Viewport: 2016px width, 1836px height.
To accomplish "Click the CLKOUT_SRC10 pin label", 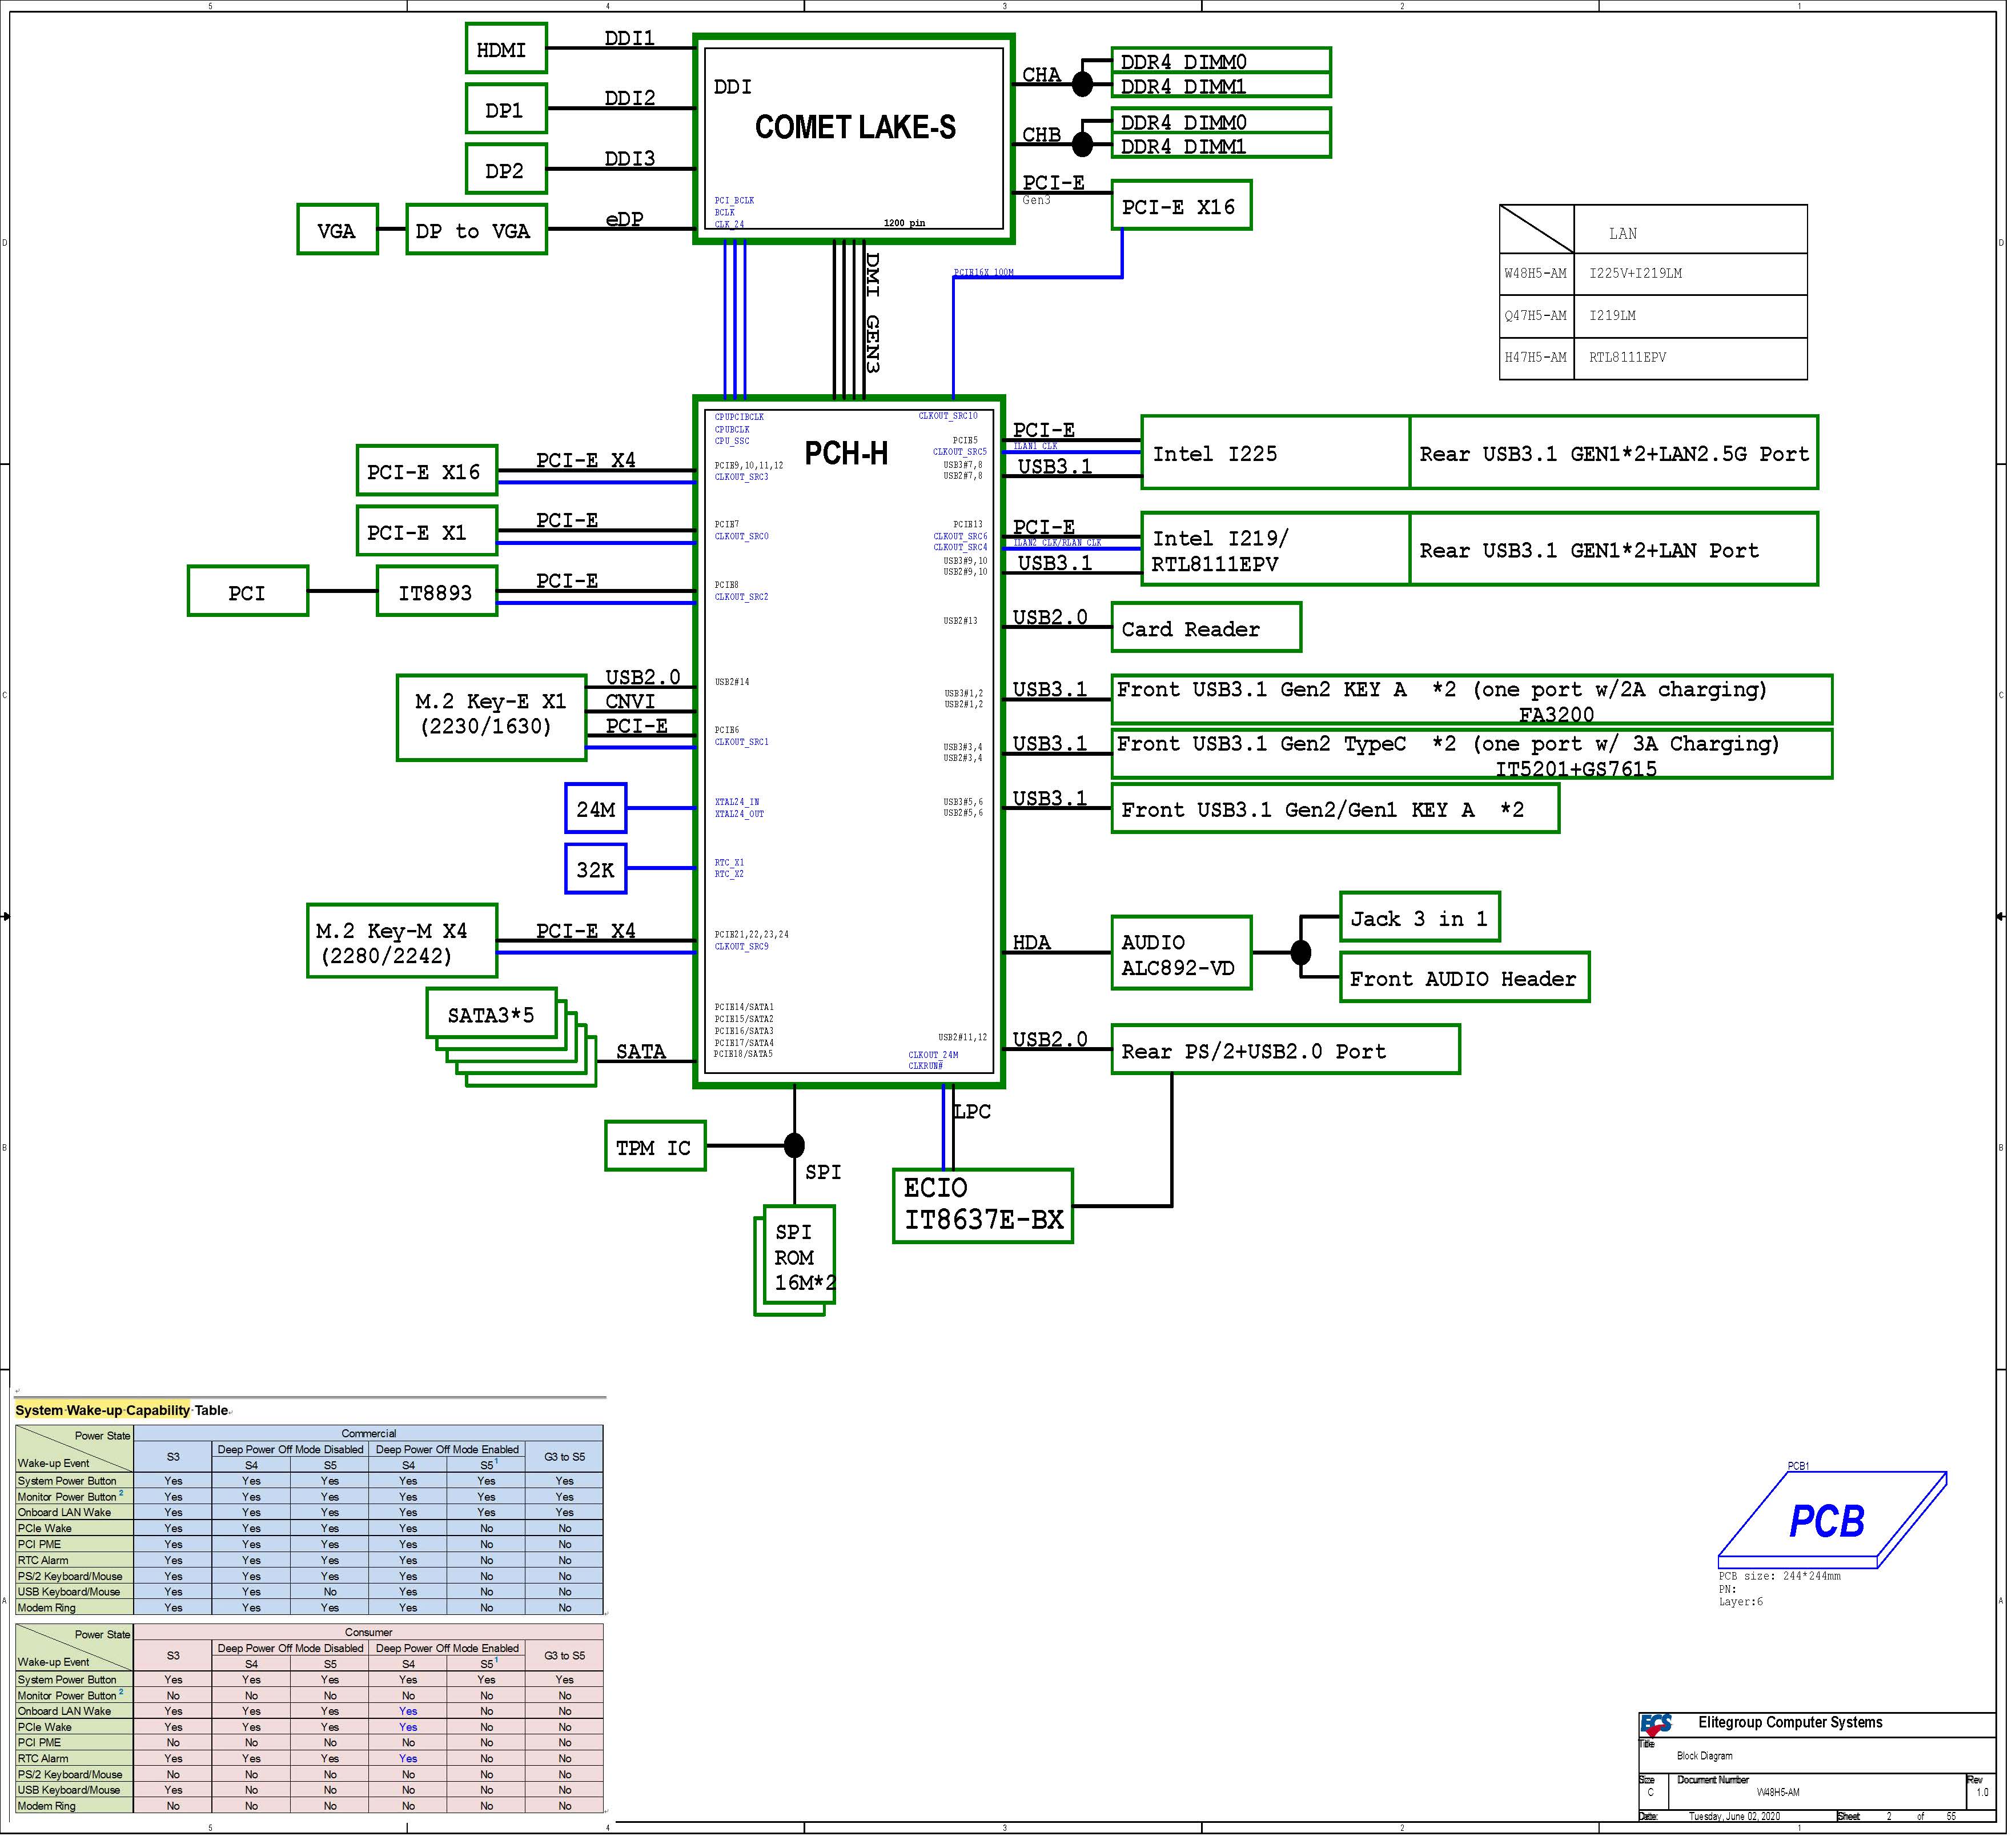I will (x=948, y=416).
